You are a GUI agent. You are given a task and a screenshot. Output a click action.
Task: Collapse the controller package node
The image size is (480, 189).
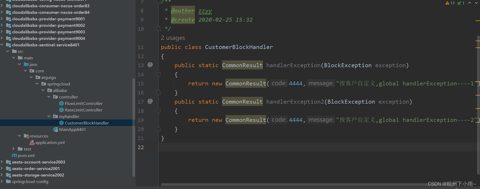pyautogui.click(x=49, y=97)
